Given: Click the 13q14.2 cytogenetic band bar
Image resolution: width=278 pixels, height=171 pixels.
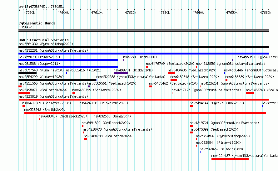Looking at the screenshot, I should 144,30.
